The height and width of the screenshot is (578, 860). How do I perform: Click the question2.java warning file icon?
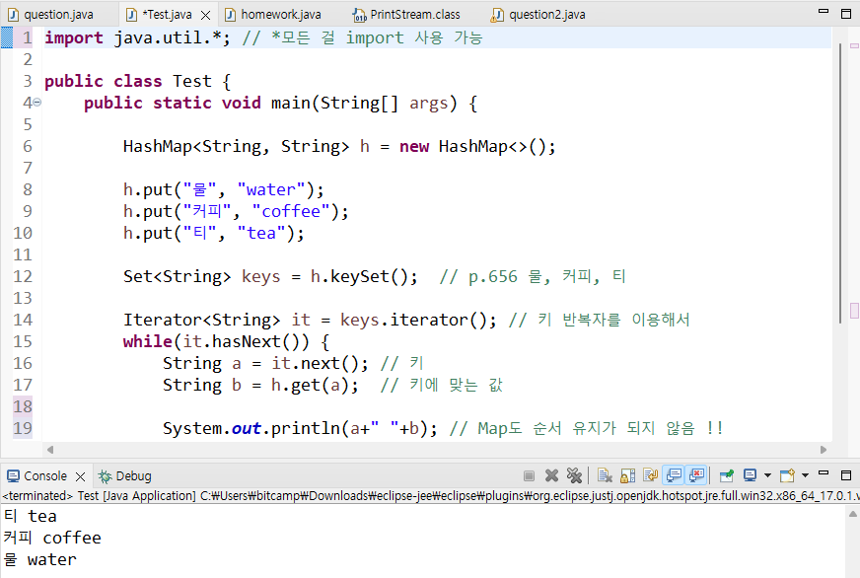pos(497,16)
